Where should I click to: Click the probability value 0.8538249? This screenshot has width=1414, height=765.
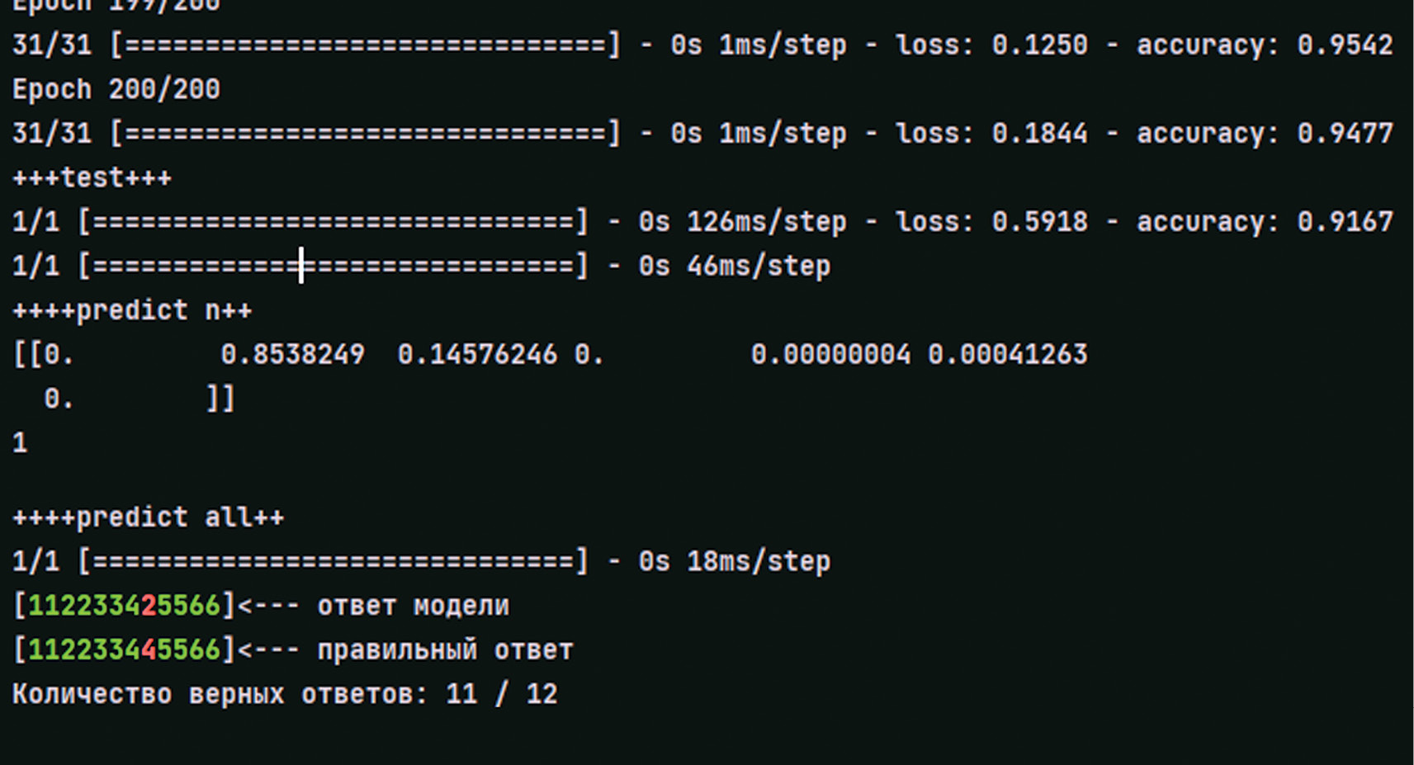(292, 355)
